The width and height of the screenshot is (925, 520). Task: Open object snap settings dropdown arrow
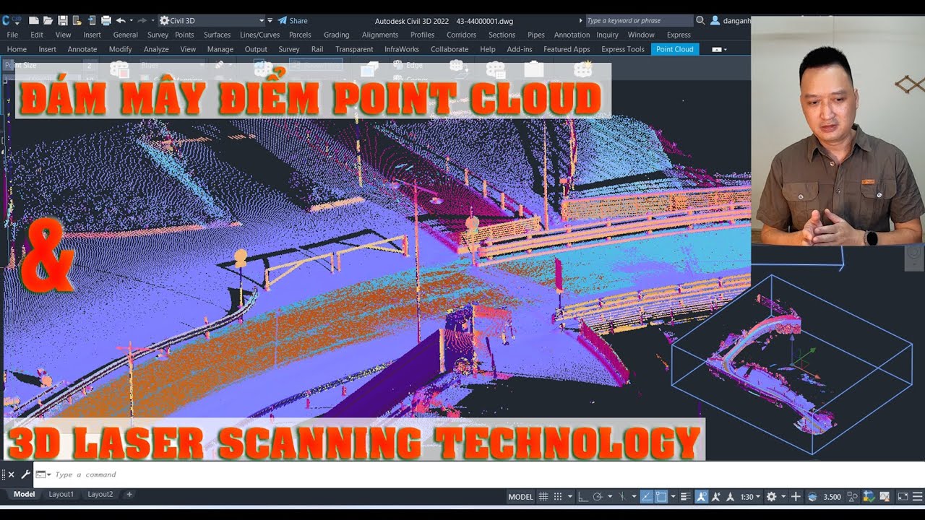pos(674,497)
